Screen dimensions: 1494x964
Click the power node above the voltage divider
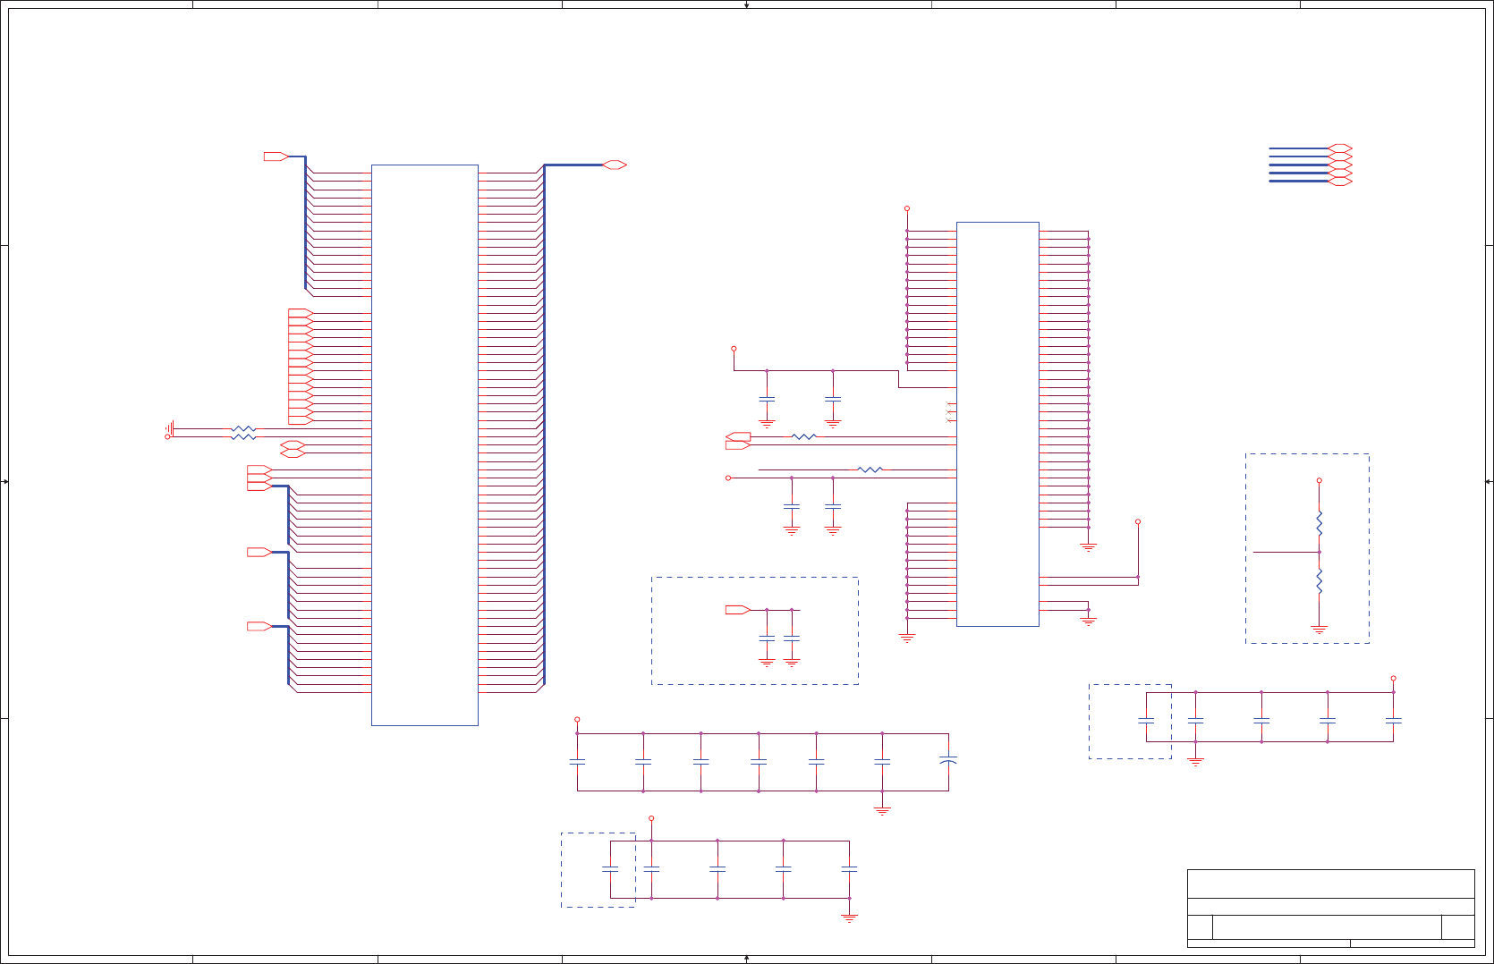click(x=1319, y=480)
